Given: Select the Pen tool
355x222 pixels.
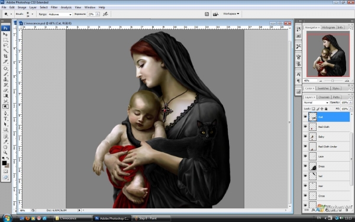Looking at the screenshot, I should coord(5,113).
